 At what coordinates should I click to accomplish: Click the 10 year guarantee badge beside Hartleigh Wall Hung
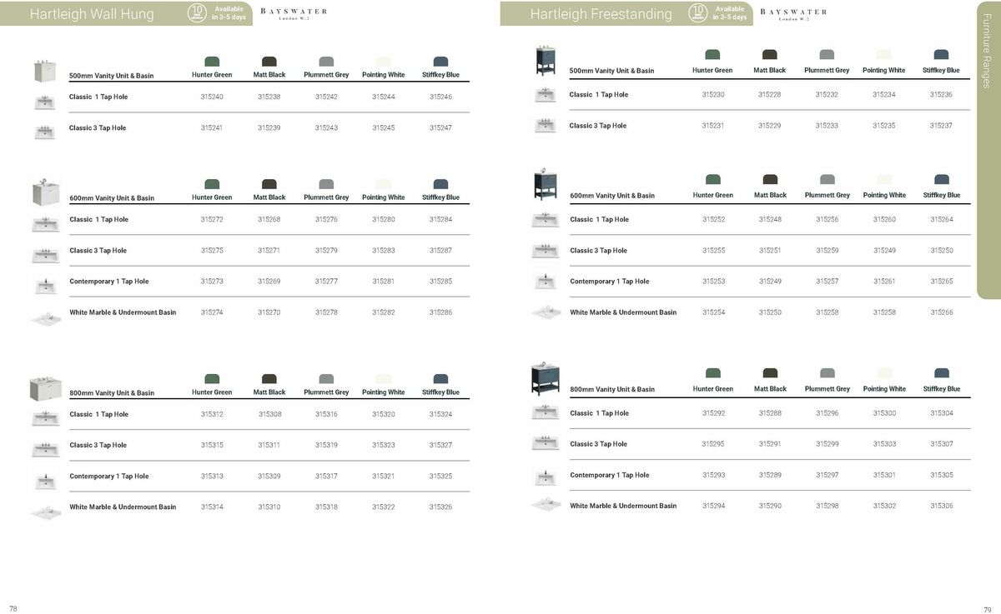pyautogui.click(x=196, y=12)
